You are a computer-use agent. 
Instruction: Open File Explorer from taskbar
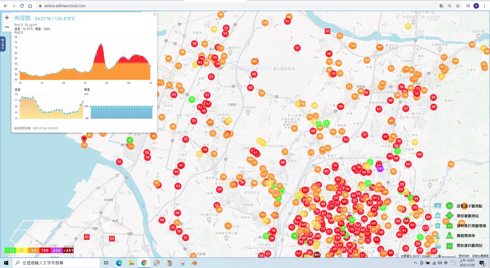131,263
